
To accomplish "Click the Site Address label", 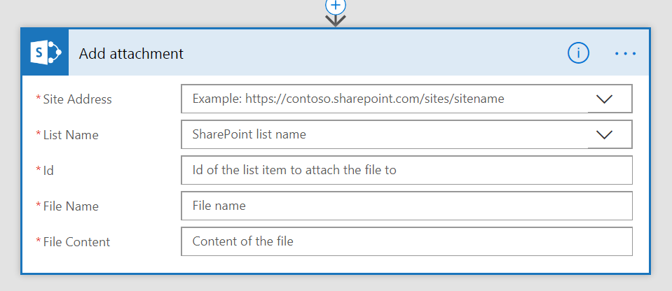I will 77,99.
